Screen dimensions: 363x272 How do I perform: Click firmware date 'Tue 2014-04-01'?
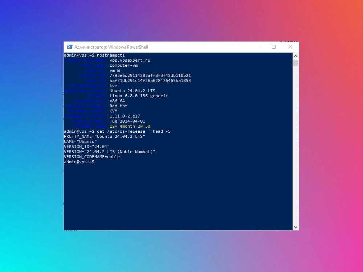tap(127, 121)
